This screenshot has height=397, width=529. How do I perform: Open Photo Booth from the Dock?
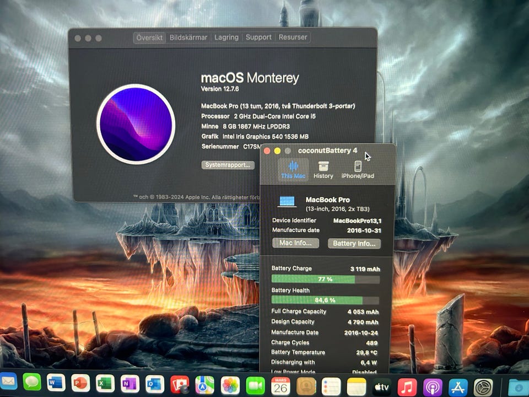coord(180,384)
